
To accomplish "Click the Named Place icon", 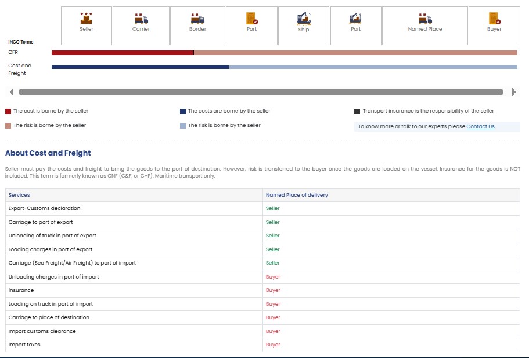I will tap(425, 19).
